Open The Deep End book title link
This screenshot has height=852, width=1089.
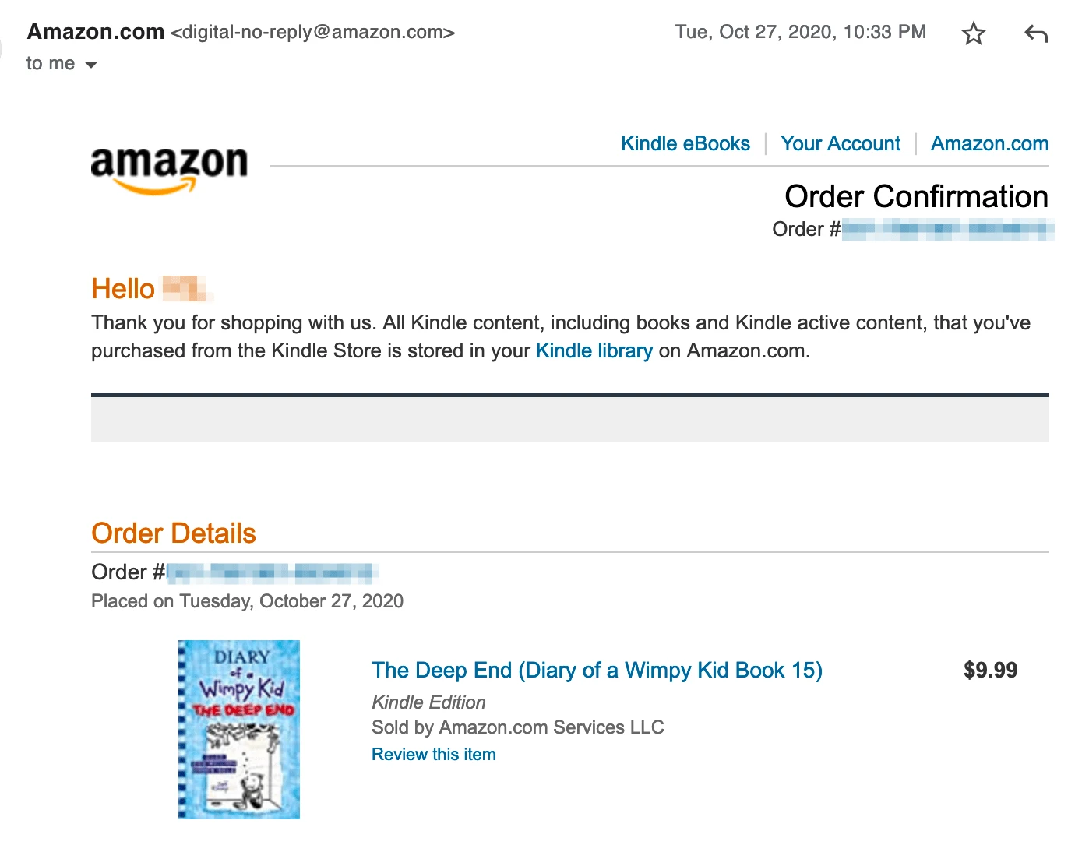[597, 670]
